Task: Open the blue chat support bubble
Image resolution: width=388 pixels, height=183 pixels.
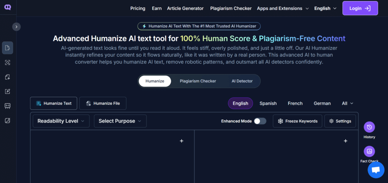Action: click(376, 170)
